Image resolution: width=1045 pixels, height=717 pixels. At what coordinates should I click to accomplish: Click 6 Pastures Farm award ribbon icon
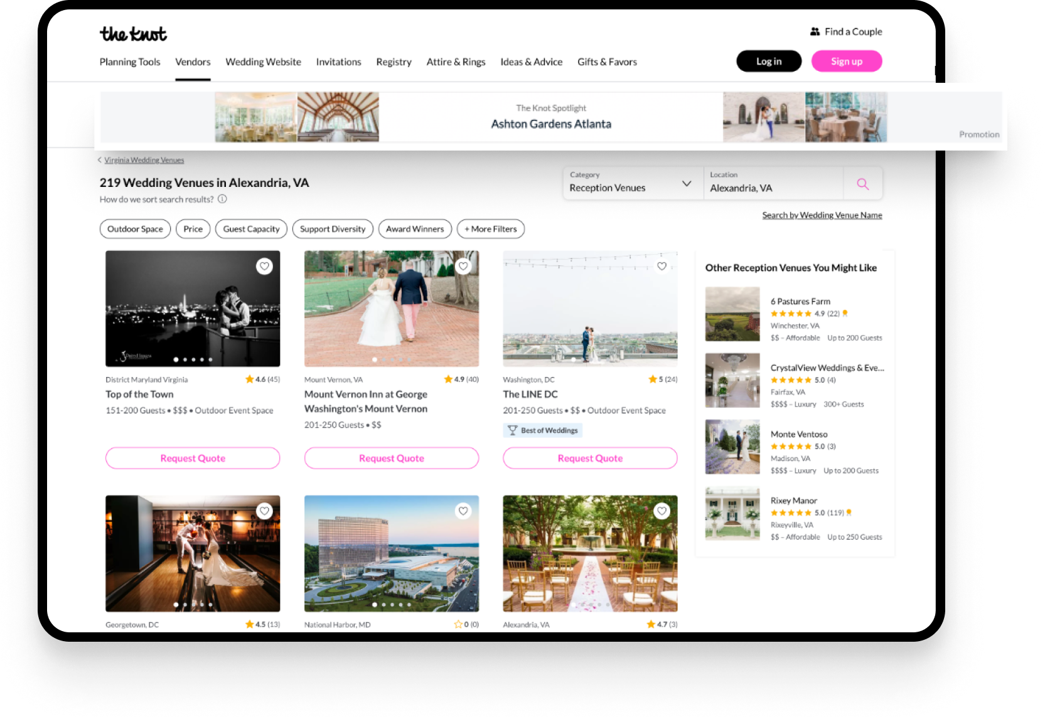pyautogui.click(x=845, y=313)
